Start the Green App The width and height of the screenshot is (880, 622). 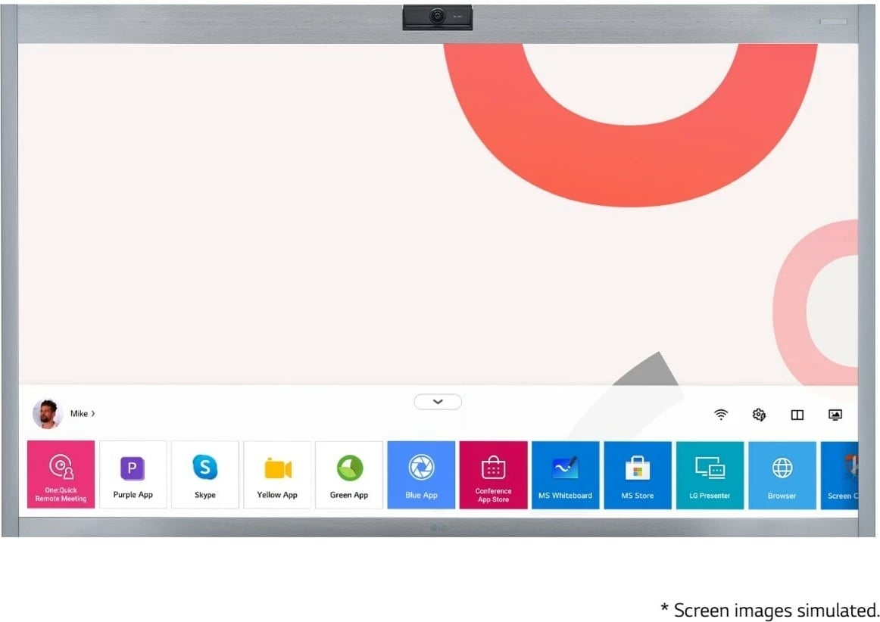pos(349,474)
